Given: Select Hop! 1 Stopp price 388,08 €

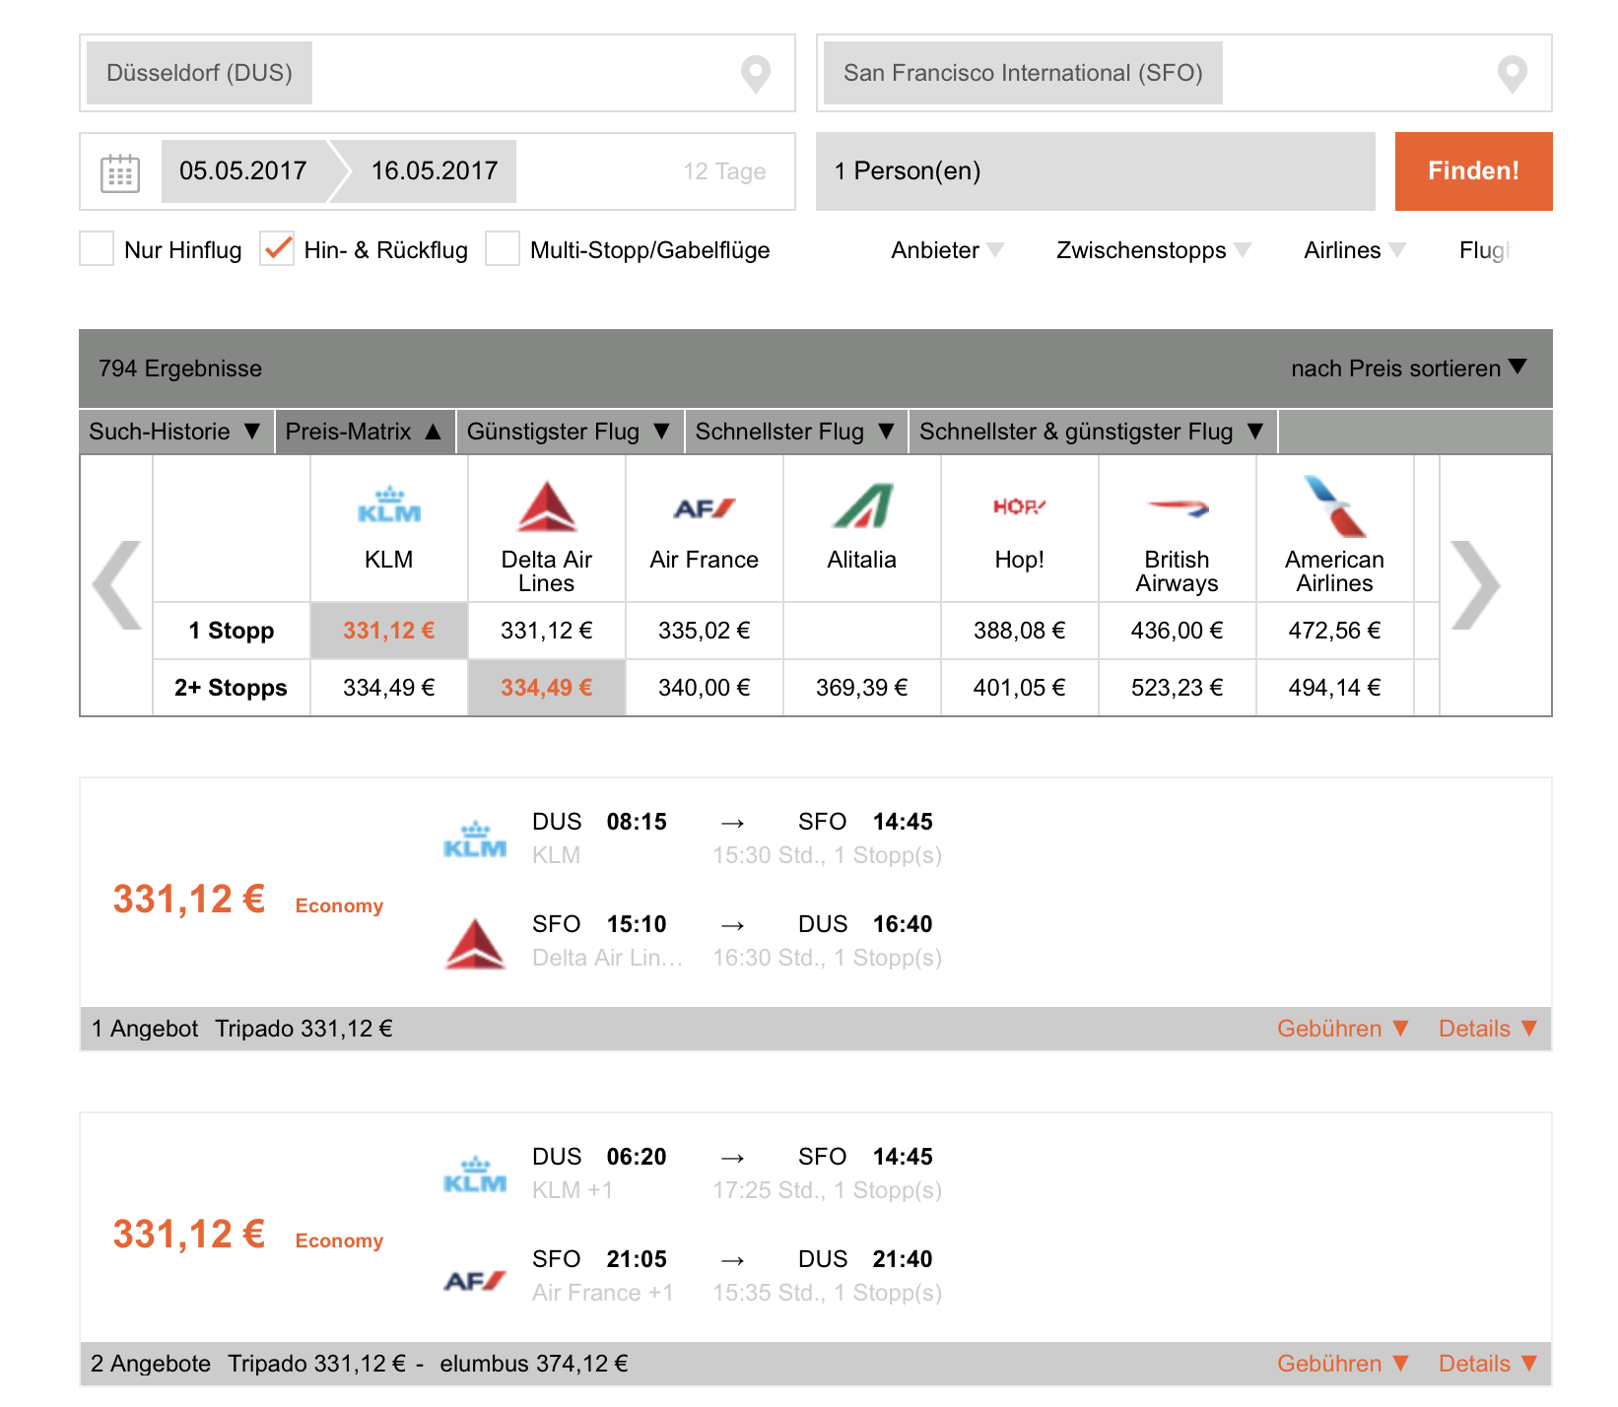Looking at the screenshot, I should [x=1020, y=631].
